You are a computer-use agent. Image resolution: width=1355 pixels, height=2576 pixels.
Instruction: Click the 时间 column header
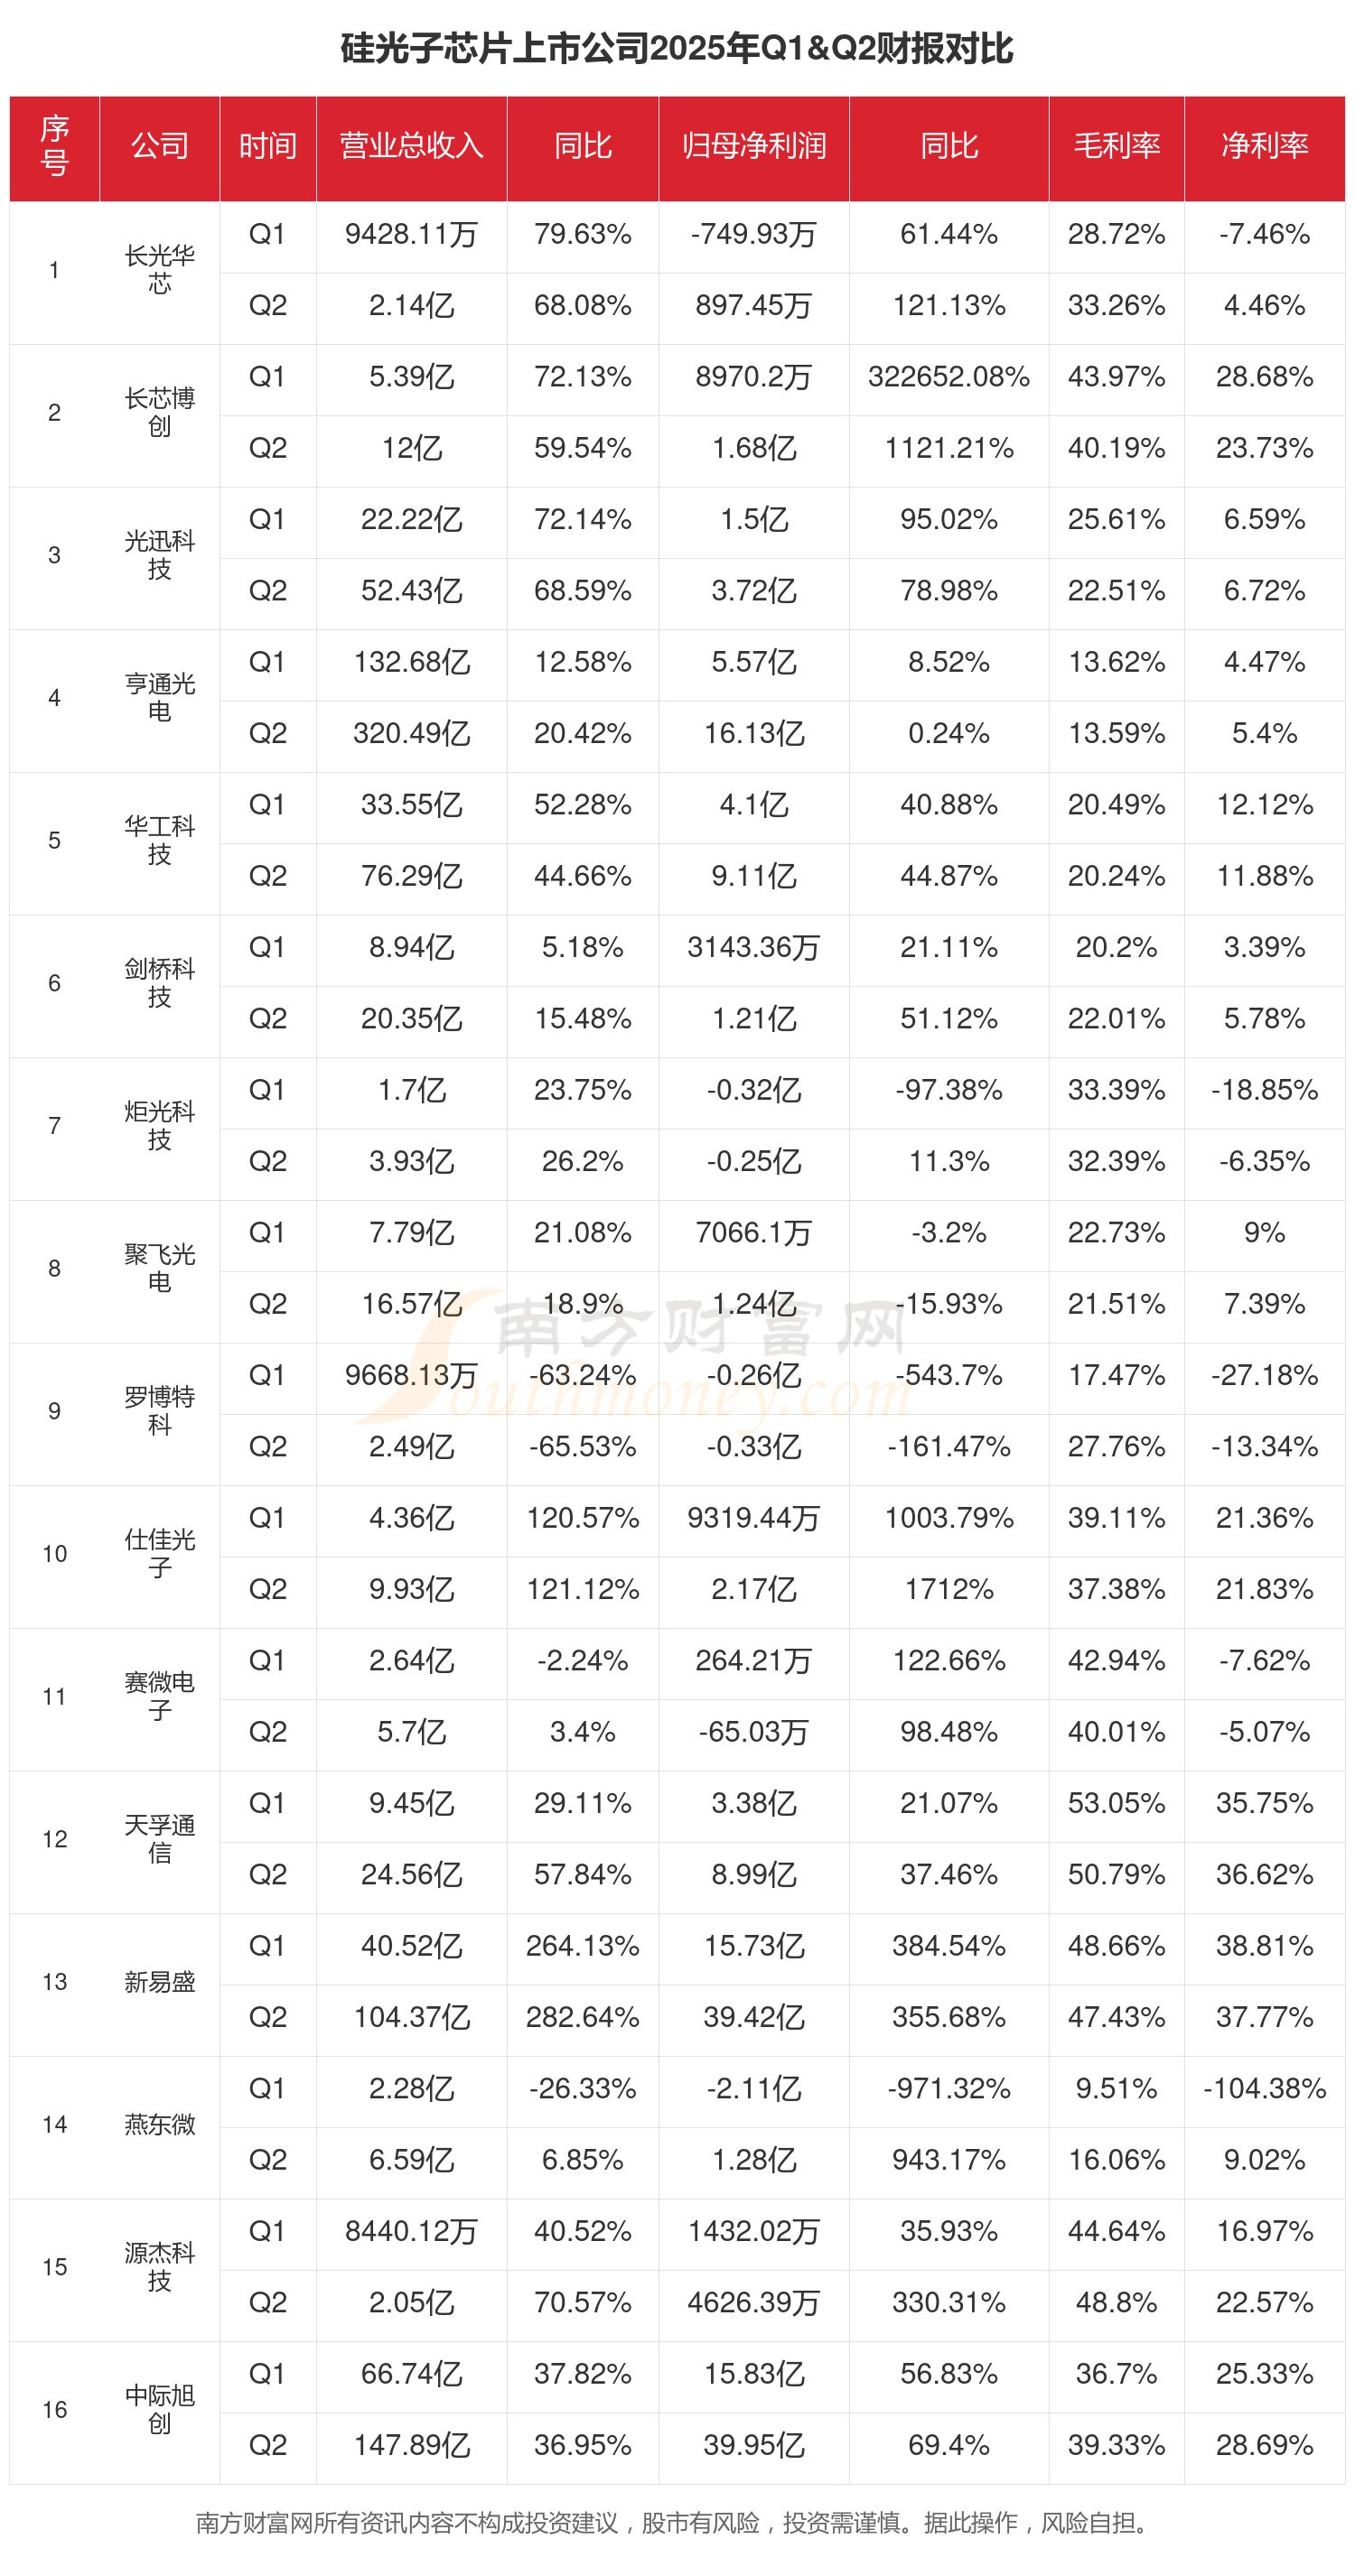[x=267, y=147]
